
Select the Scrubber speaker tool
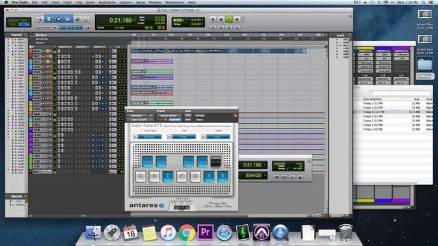77,19
